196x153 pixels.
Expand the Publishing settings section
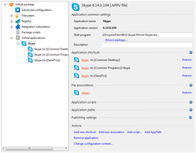coord(191,118)
